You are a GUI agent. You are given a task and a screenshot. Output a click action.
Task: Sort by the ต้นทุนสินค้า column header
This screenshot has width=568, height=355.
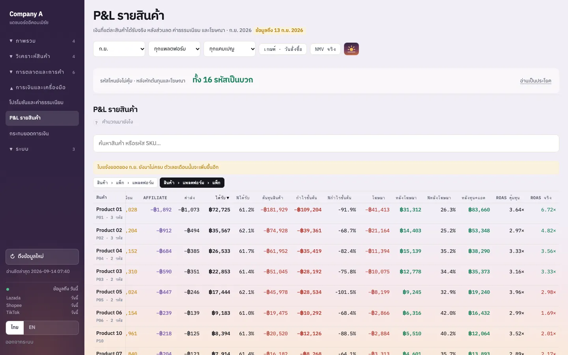click(273, 198)
